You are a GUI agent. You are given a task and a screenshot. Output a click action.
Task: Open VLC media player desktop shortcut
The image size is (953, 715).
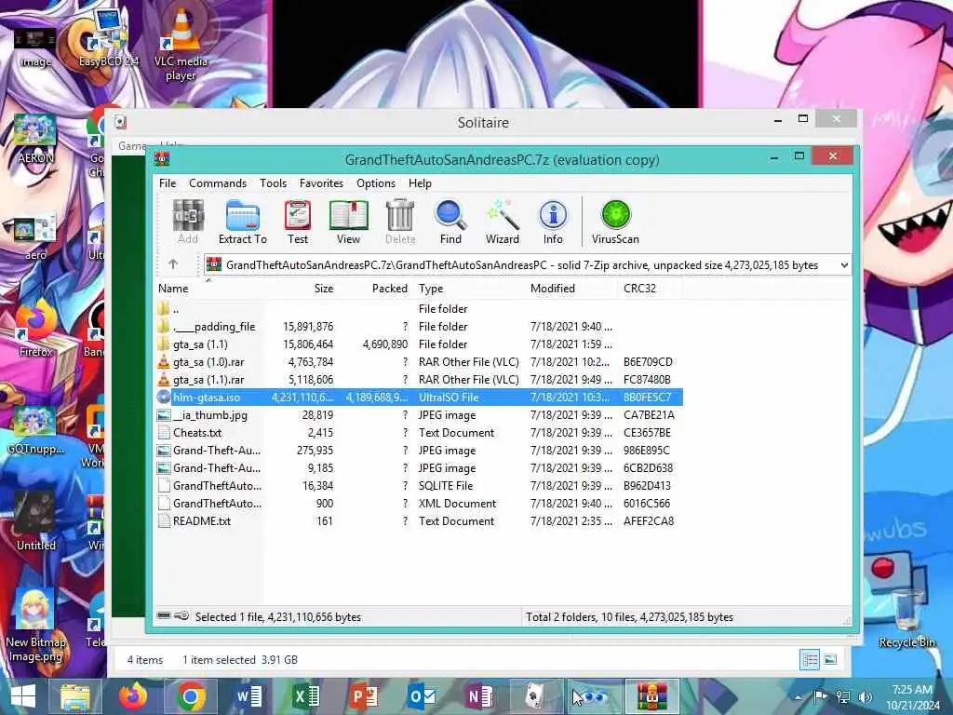tap(181, 43)
